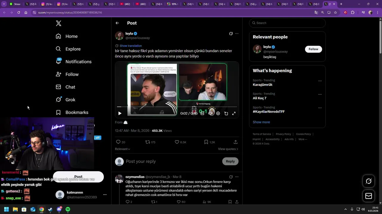Open more options for Ali Koç 7 trend
The width and height of the screenshot is (382, 214).
pyautogui.click(x=320, y=94)
